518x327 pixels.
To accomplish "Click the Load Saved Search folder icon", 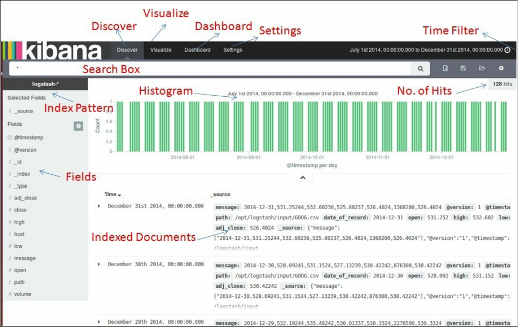I will pos(482,68).
